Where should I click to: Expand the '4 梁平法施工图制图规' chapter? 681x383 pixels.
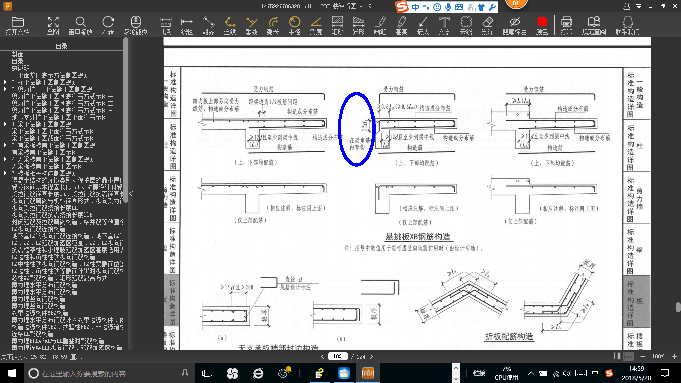[5, 124]
